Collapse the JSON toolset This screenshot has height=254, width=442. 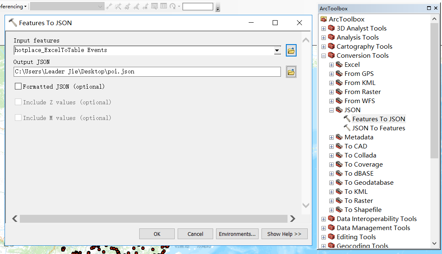point(331,110)
